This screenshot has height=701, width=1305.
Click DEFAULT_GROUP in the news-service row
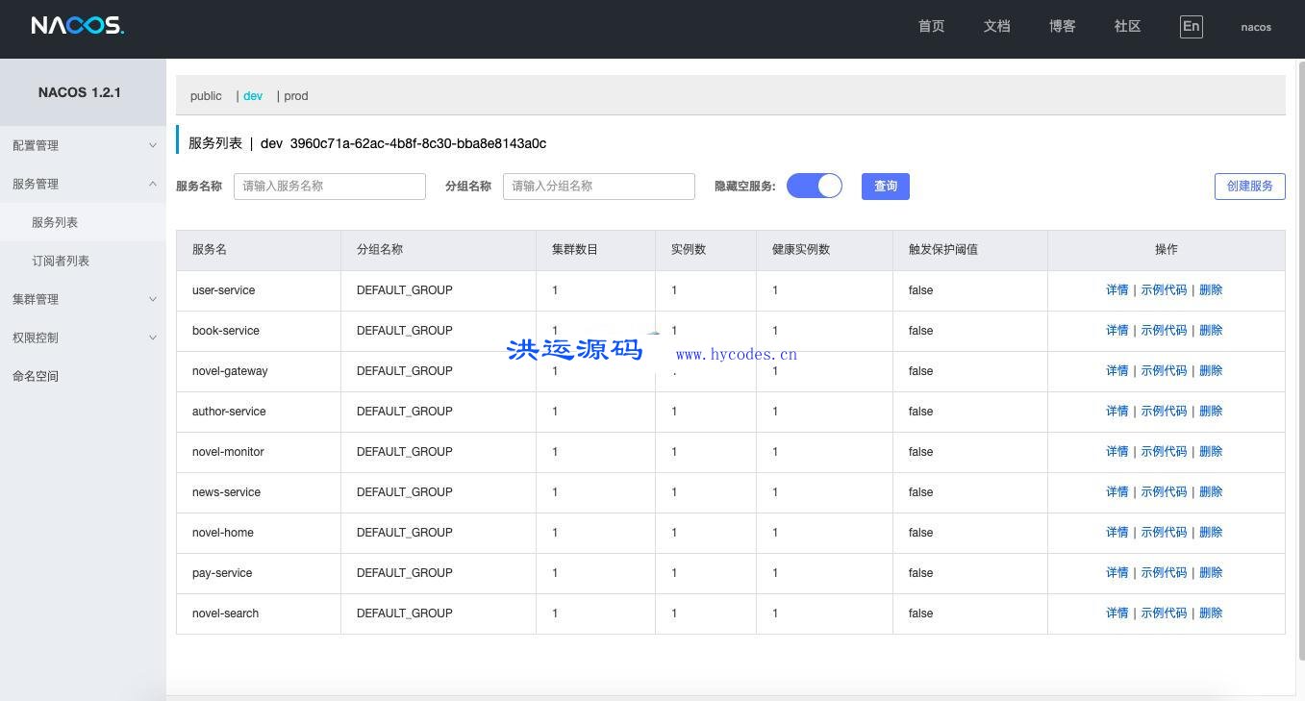(x=404, y=491)
